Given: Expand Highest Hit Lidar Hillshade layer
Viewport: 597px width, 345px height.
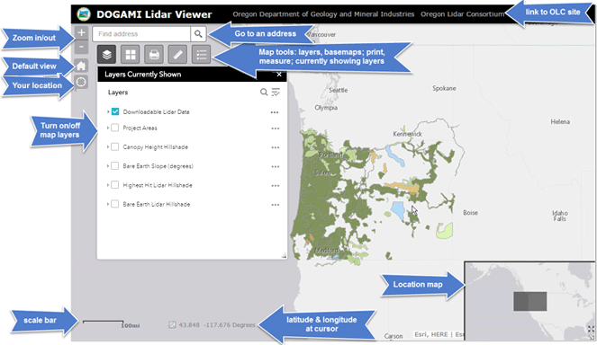Looking at the screenshot, I should (x=108, y=185).
